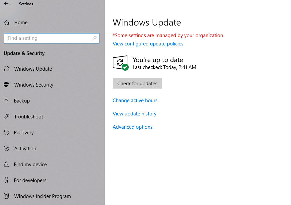Image resolution: width=291 pixels, height=205 pixels.
Task: Click the search magnifier in the settings search box
Action: click(x=94, y=38)
